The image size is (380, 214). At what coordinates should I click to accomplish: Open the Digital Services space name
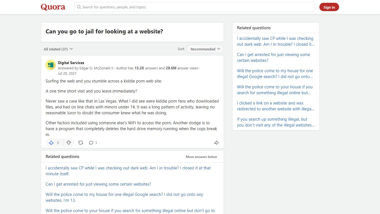coord(71,63)
